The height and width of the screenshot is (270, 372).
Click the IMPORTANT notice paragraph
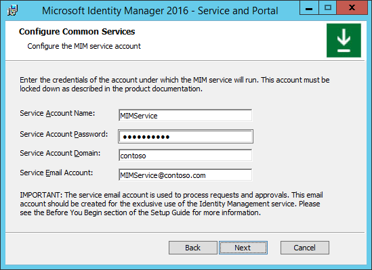(x=171, y=204)
